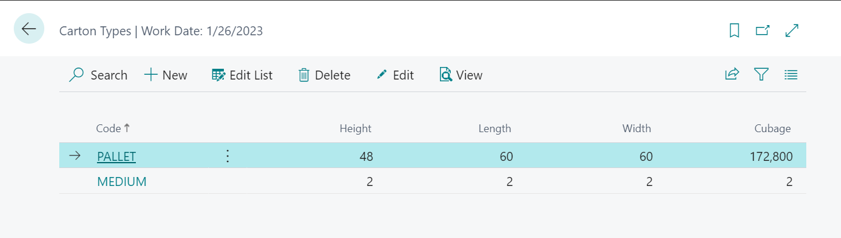
Task: Toggle the filter pane funnel icon
Action: pos(761,75)
